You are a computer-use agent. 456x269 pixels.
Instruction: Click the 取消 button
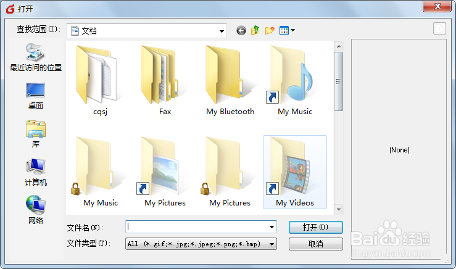(316, 244)
